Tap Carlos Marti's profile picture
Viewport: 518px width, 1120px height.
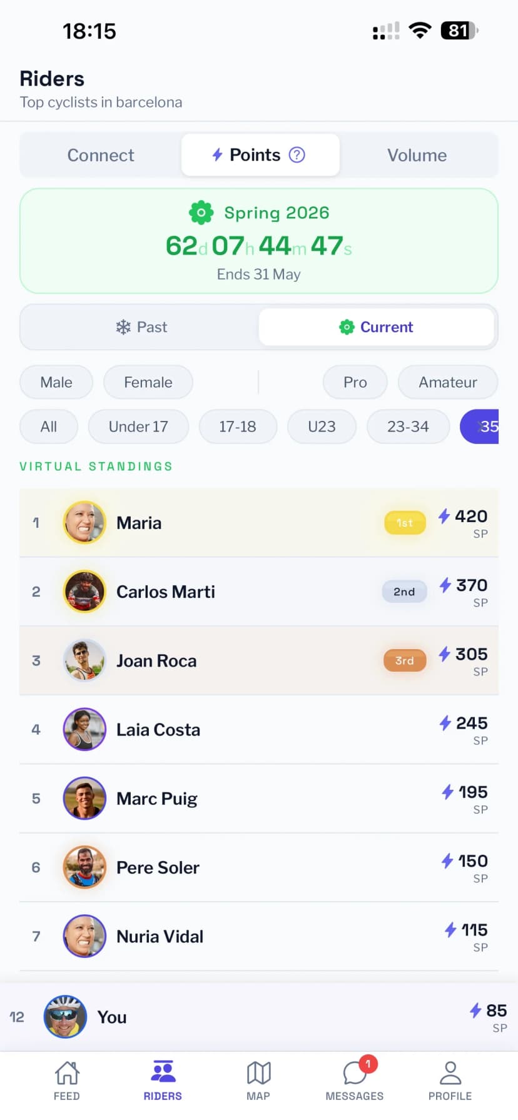tap(84, 592)
